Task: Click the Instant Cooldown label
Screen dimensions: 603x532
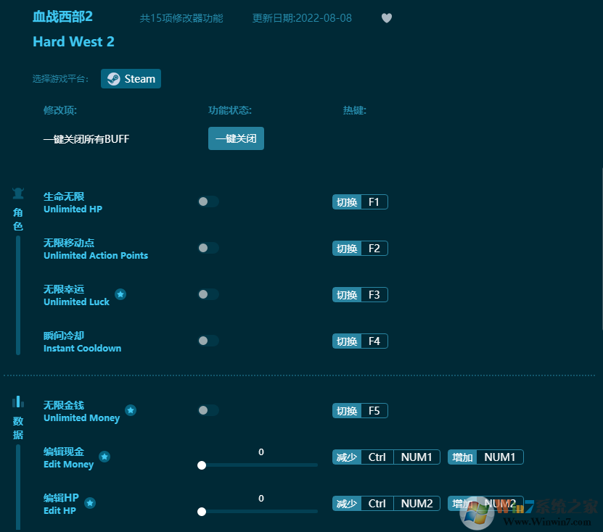Action: coord(82,349)
